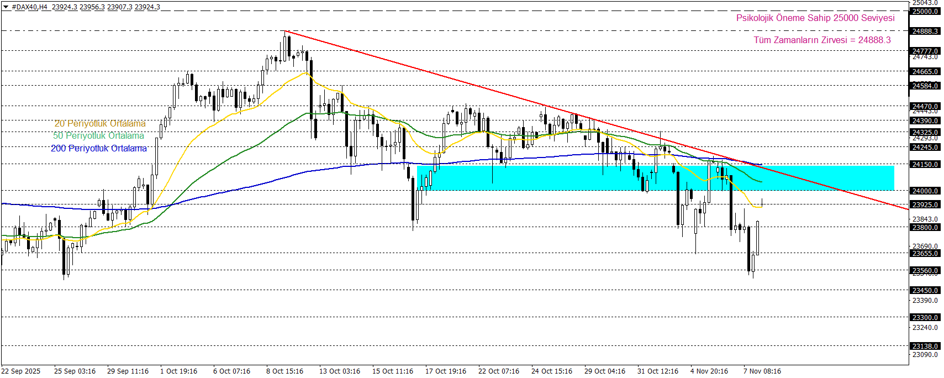Click the 'Psikolojik Öneme Sahip 25000 Seviyesi' label
The image size is (944, 378).
coord(815,18)
